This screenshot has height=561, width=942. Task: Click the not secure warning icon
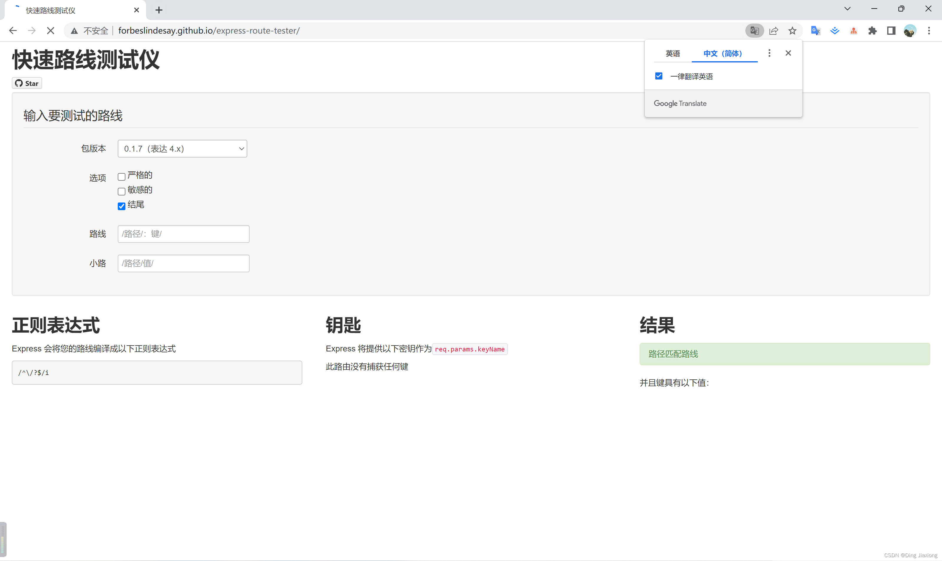pyautogui.click(x=74, y=31)
